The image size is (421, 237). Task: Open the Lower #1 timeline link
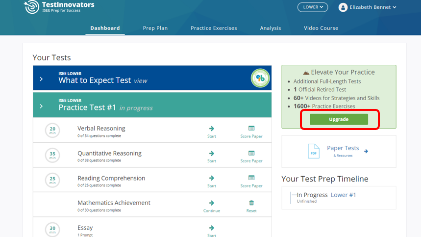click(x=344, y=195)
